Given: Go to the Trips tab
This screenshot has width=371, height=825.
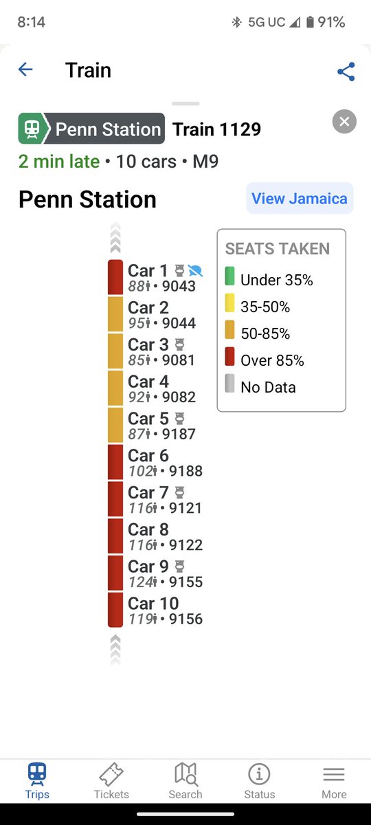Looking at the screenshot, I should click(37, 781).
